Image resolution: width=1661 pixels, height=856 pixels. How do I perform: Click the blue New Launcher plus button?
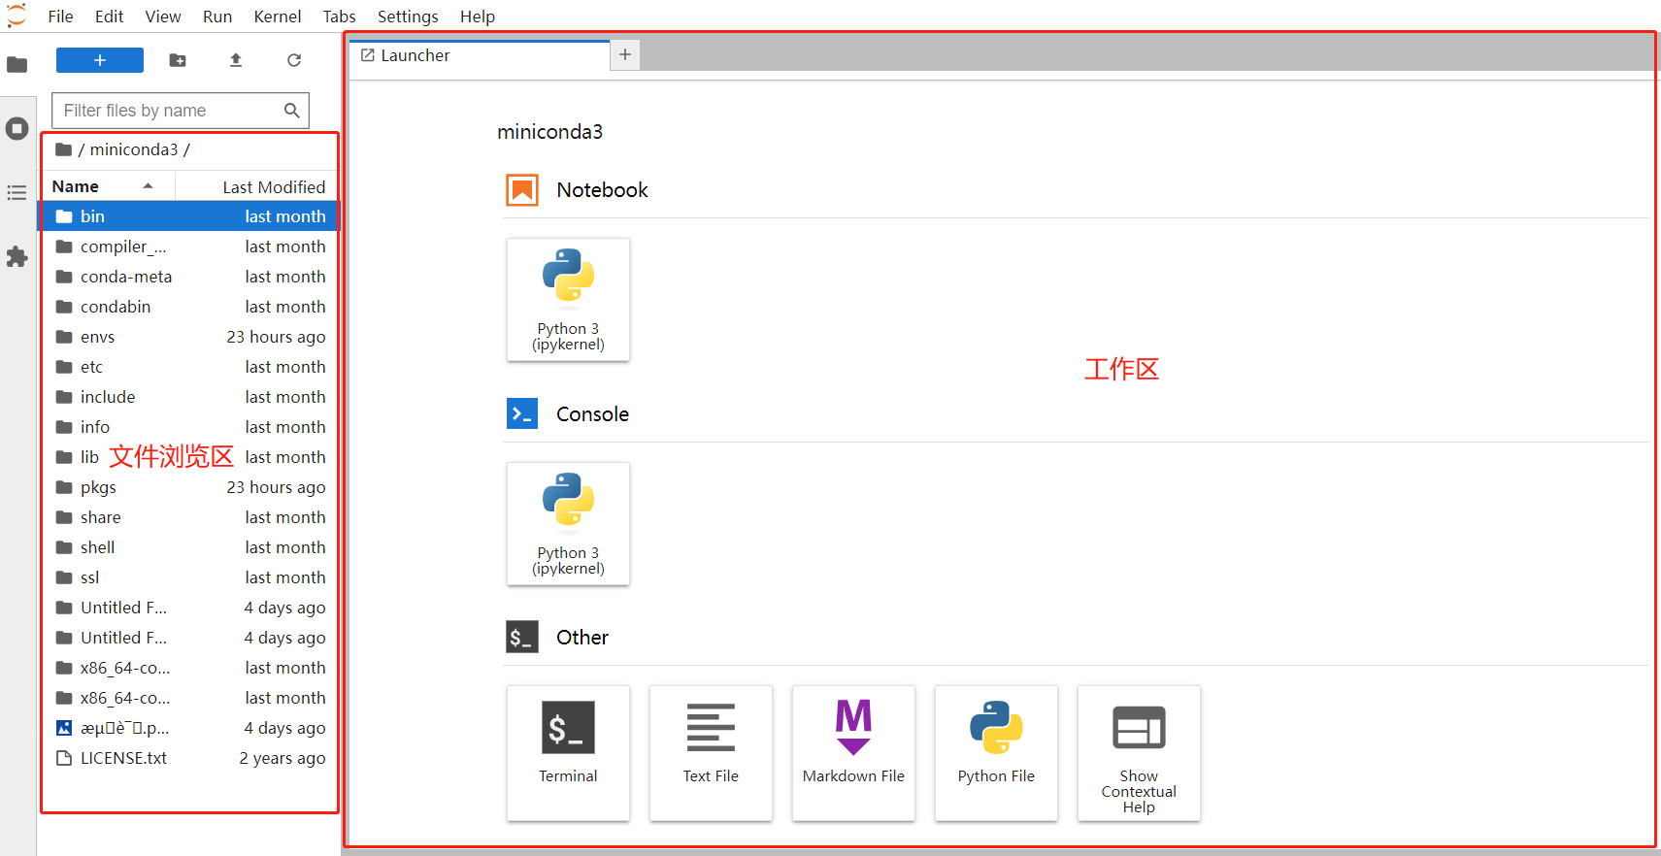[x=100, y=60]
